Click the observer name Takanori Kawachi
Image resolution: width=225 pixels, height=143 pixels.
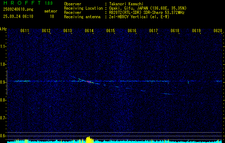click(126, 4)
